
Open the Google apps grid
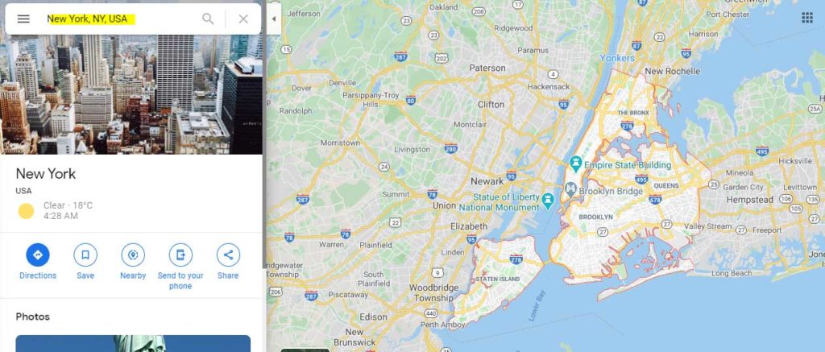tap(807, 18)
